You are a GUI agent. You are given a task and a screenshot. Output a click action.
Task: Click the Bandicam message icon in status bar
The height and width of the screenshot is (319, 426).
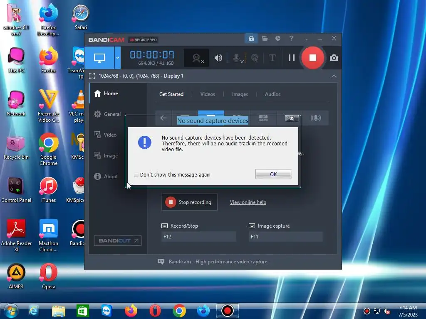161,262
